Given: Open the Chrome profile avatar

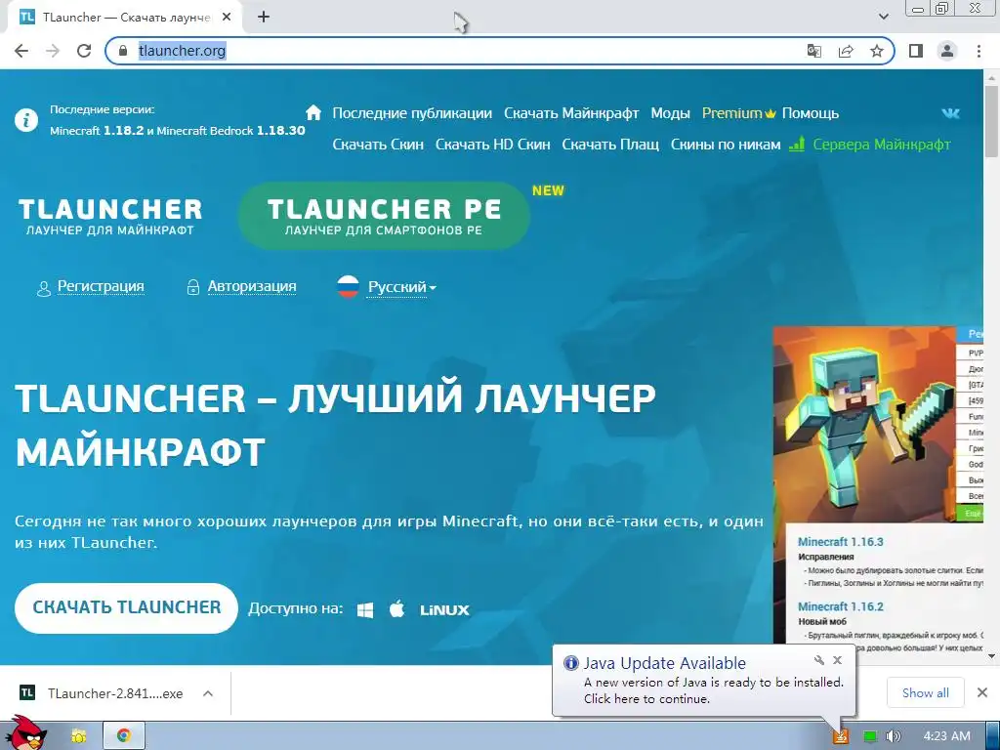Looking at the screenshot, I should [x=947, y=51].
